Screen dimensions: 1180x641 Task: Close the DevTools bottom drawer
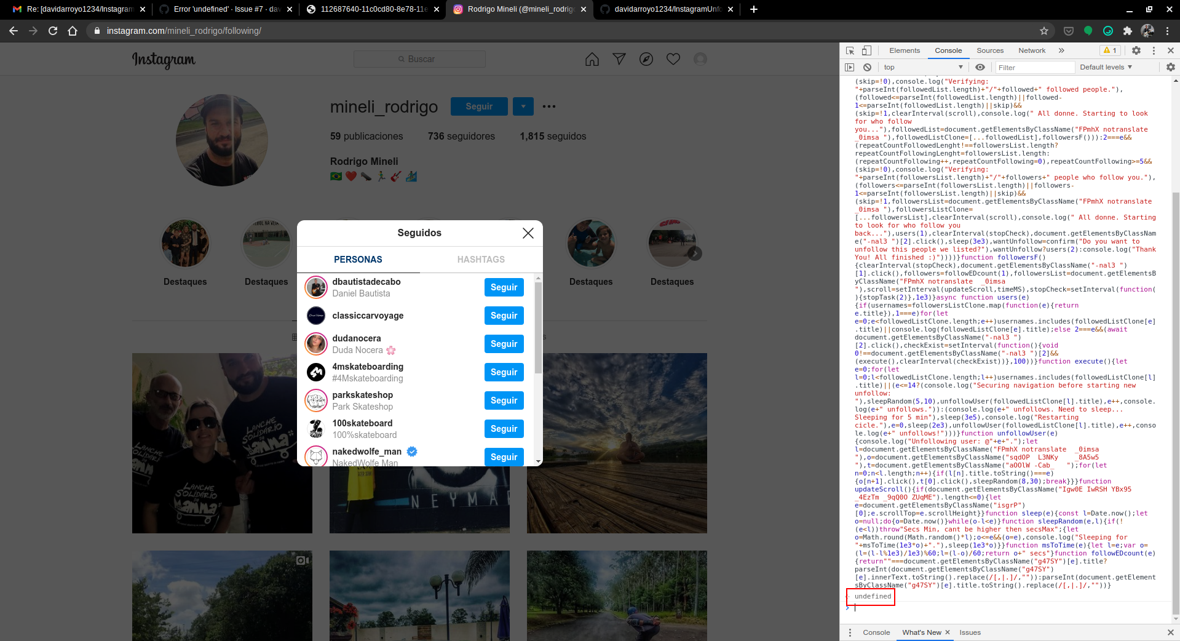1170,632
